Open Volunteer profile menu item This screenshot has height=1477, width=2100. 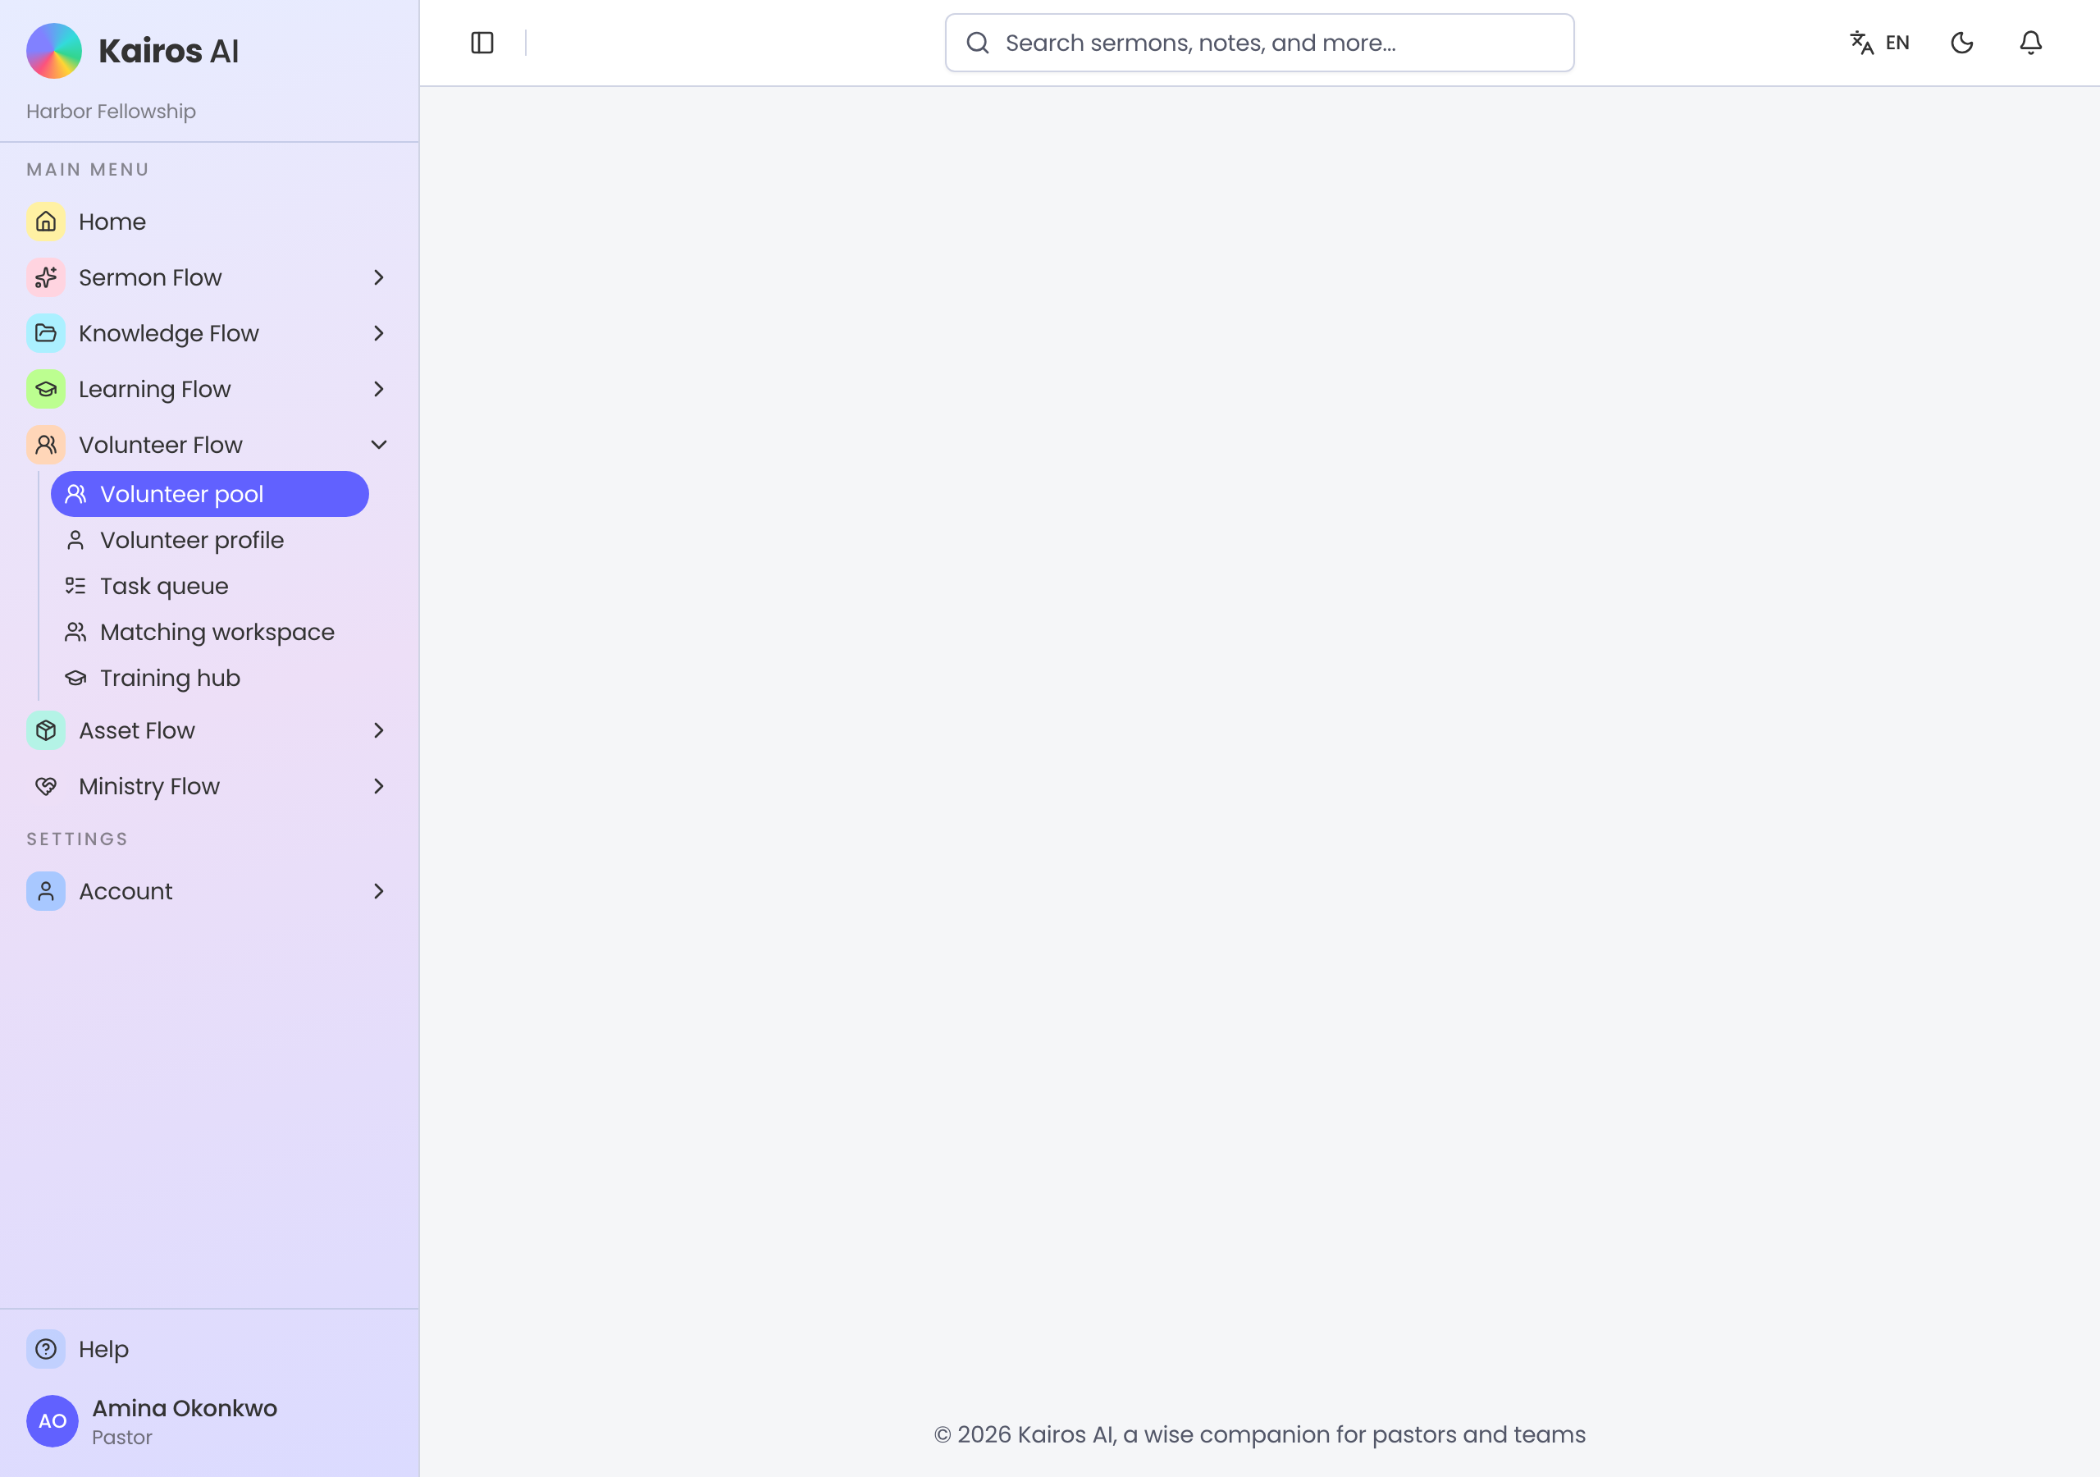click(x=209, y=540)
